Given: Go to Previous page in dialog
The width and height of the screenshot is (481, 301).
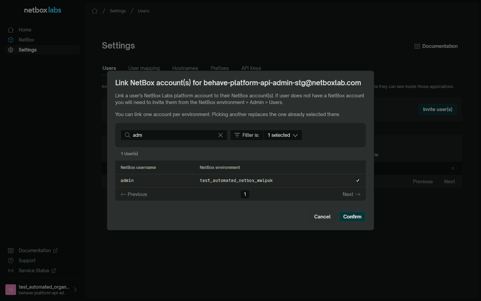Looking at the screenshot, I should pos(134,194).
